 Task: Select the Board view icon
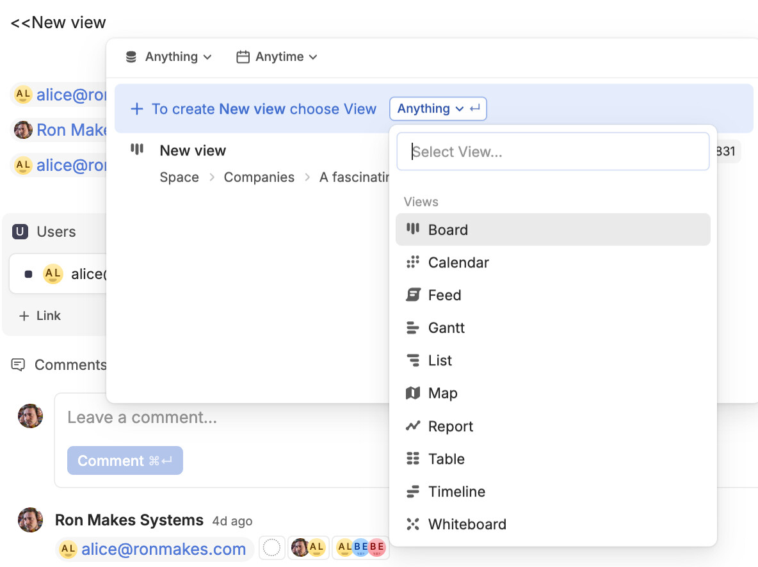pyautogui.click(x=413, y=229)
